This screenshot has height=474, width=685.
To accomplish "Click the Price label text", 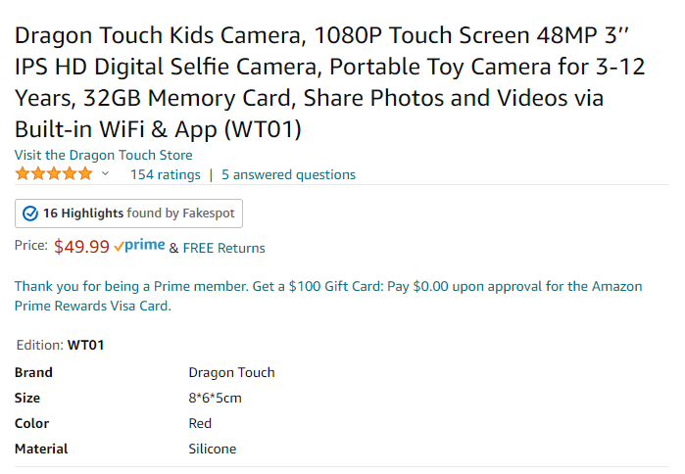I will [31, 245].
